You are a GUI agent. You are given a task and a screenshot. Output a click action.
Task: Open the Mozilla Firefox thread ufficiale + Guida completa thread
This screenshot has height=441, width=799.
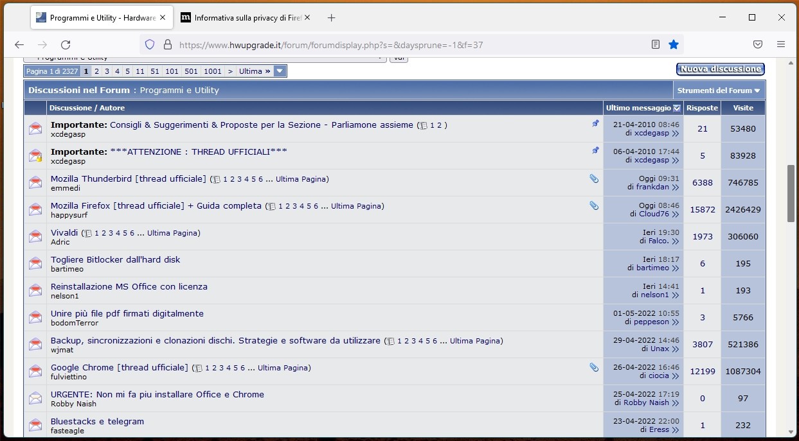[x=156, y=205]
